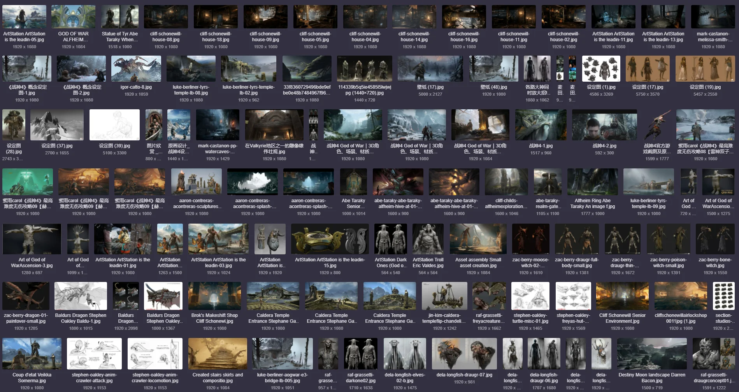Image resolution: width=739 pixels, height=392 pixels.
Task: Select stephen-oakley-freyas-hut thumbnail
Action: point(573,296)
